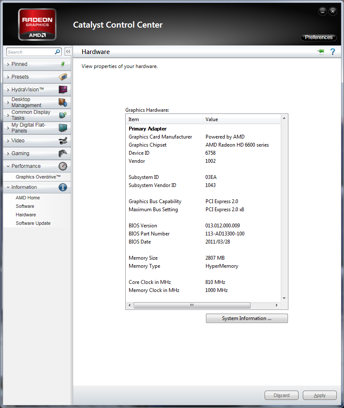Viewport: 344px width, 408px height.
Task: Close the Catalyst Control Center window
Action: tap(333, 11)
